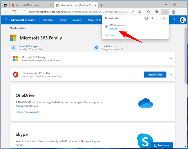Viewport: 188px width, 149px height.
Task: Click 'Shared and managed by Ciprian Rusen' text
Action: tap(41, 60)
